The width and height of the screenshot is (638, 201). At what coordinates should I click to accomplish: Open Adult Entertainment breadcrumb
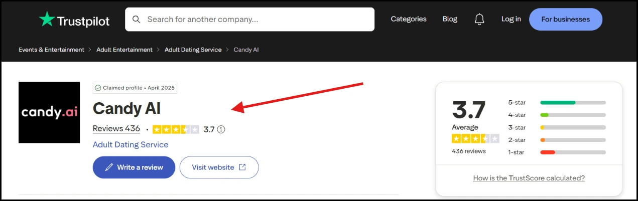pyautogui.click(x=124, y=50)
